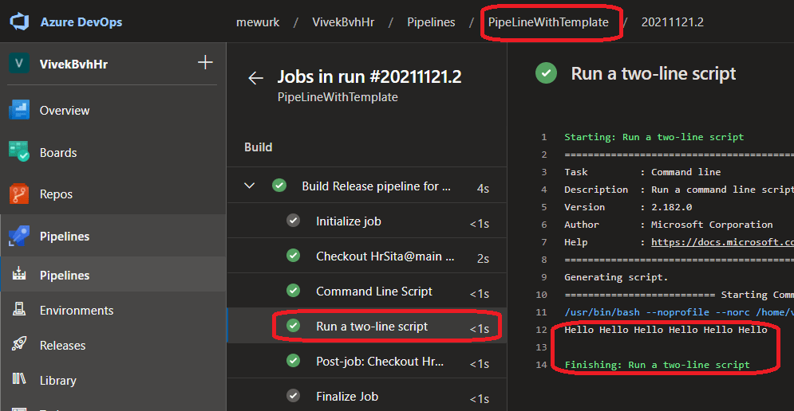Click the Task : Command line log line
This screenshot has height=411, width=794.
(x=642, y=172)
